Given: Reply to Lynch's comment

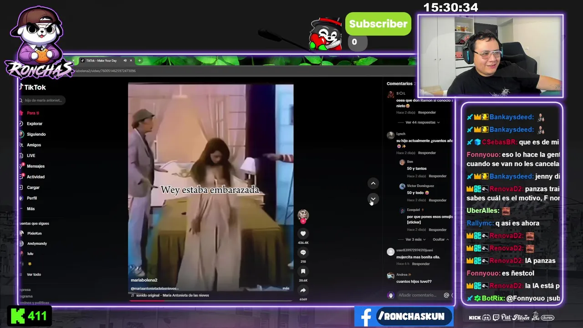Looking at the screenshot, I should [427, 153].
